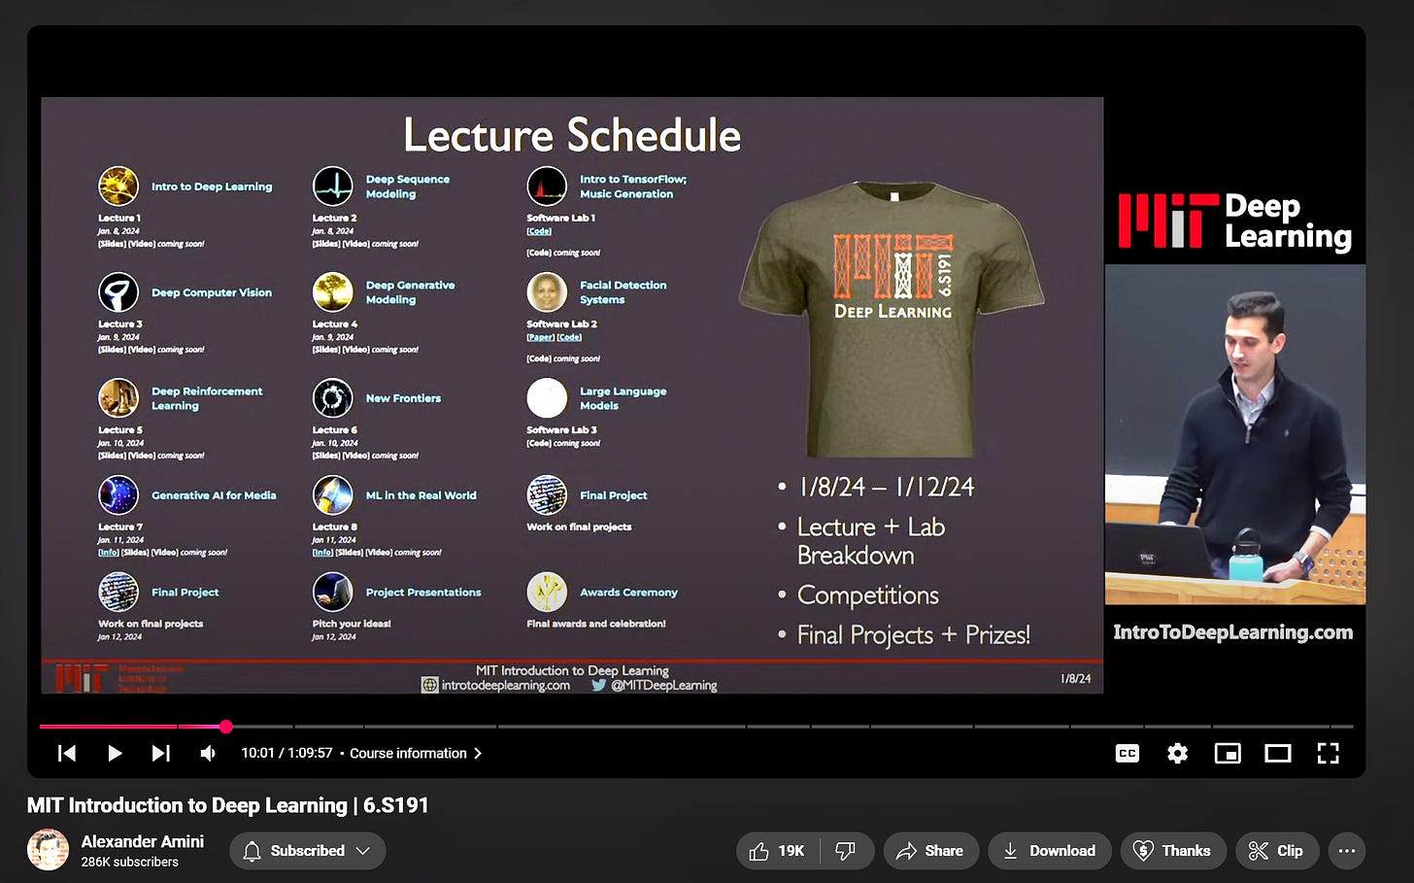
Task: Click the 10:01 / 1:09:57 time display
Action: coord(286,753)
